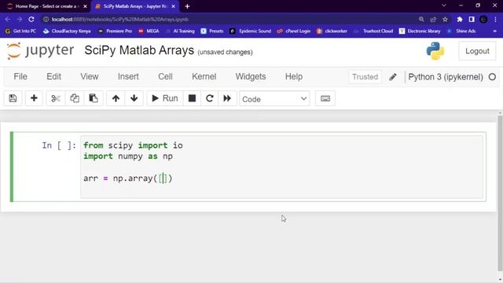Expand the tab search chevron in title bar

[444, 6]
